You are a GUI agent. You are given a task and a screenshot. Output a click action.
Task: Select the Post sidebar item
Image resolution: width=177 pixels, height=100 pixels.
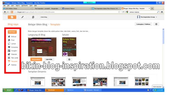point(11,40)
